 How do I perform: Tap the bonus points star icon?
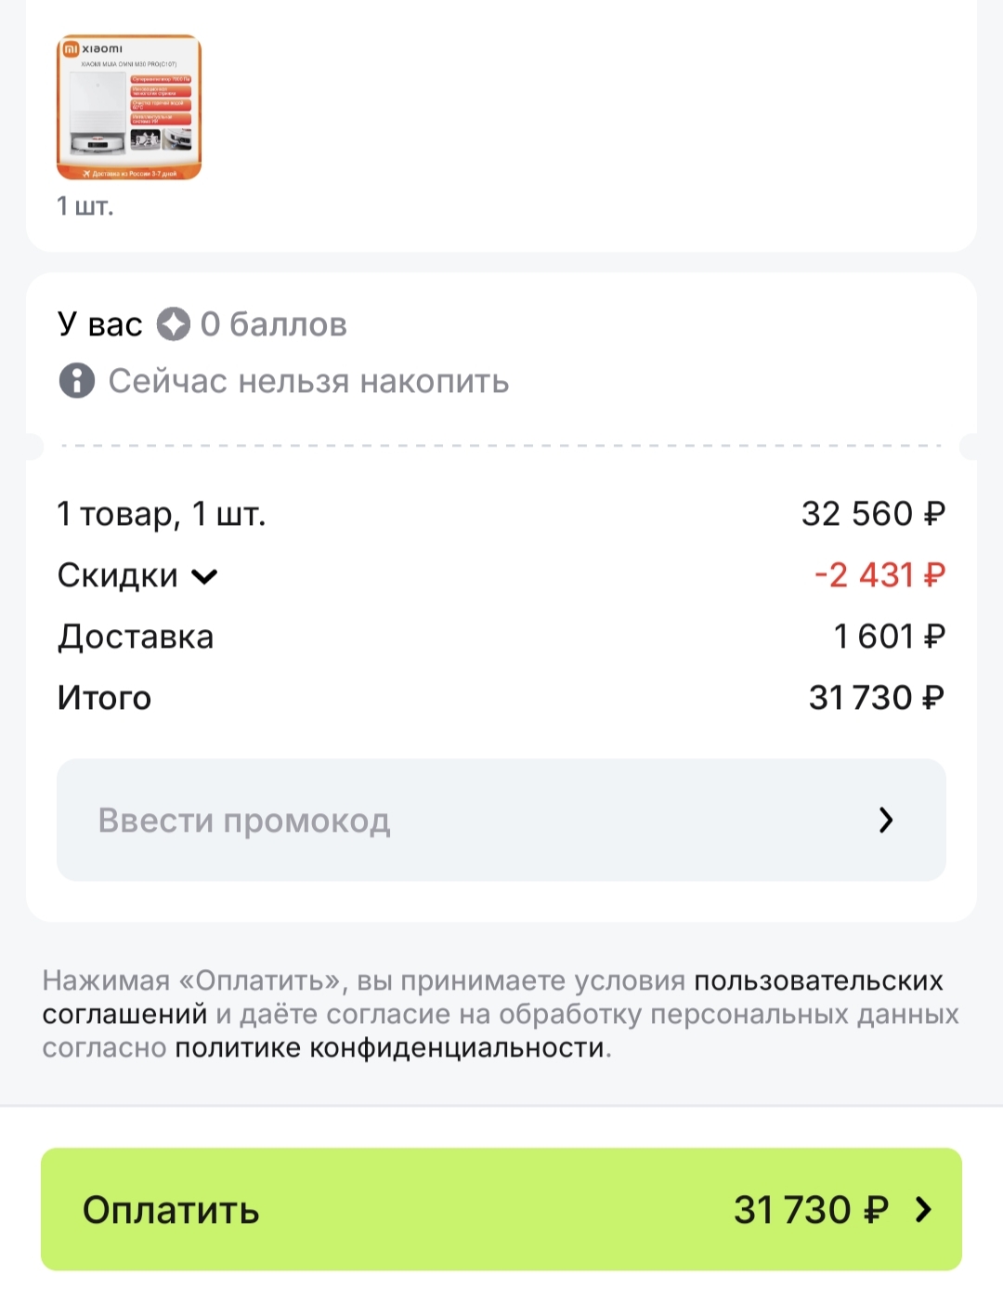(173, 324)
